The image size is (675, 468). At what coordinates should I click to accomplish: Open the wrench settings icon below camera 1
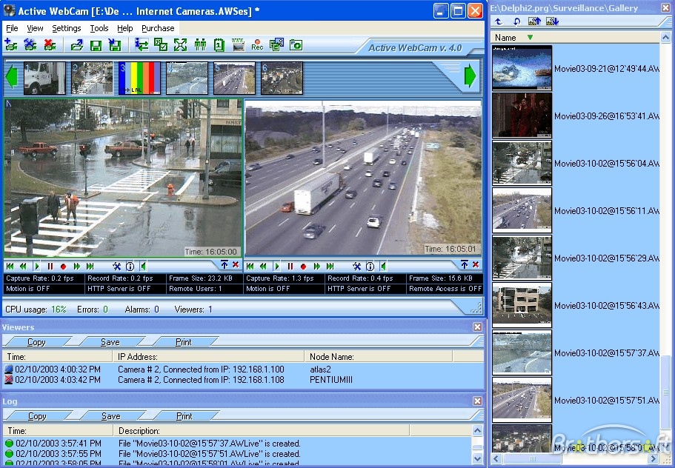116,265
